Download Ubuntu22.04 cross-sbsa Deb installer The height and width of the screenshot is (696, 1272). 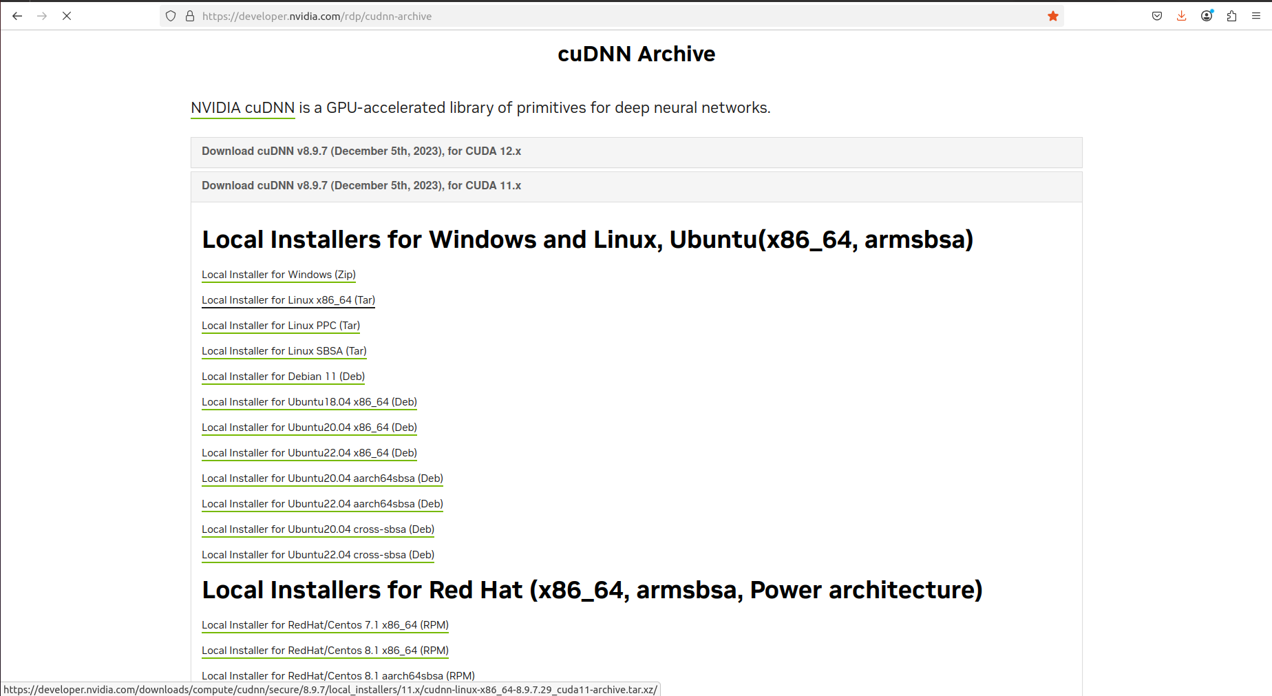coord(318,555)
